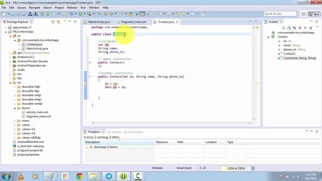This screenshot has height=181, width=322.
Task: Click the green Run button icon
Action: pyautogui.click(x=80, y=14)
